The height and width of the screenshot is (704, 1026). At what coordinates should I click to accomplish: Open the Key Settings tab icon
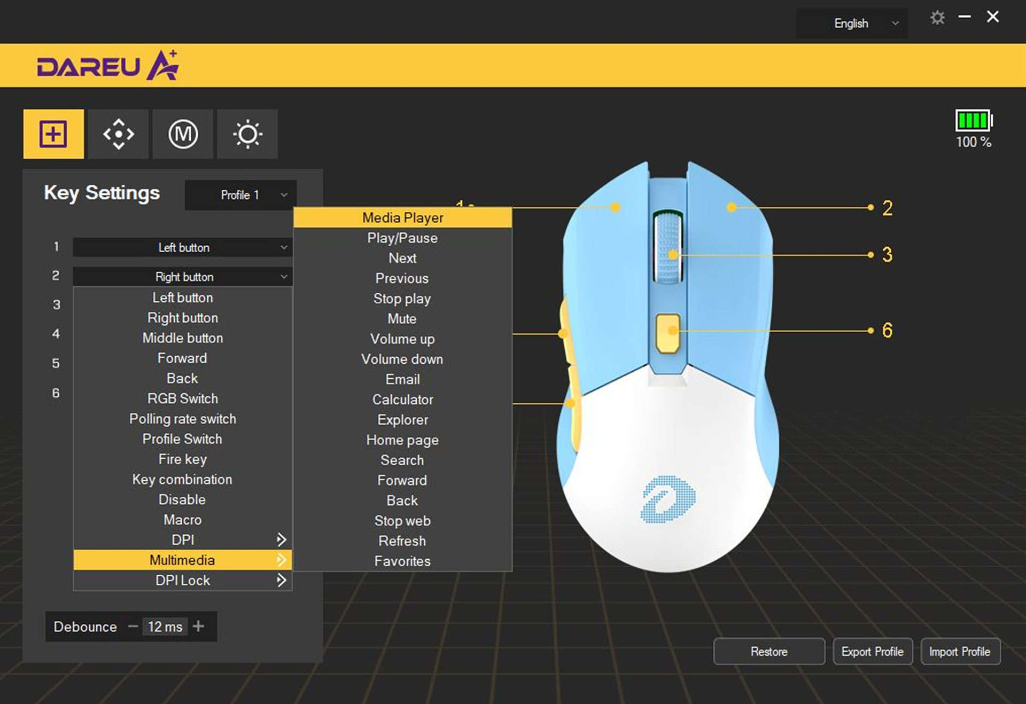click(x=53, y=134)
